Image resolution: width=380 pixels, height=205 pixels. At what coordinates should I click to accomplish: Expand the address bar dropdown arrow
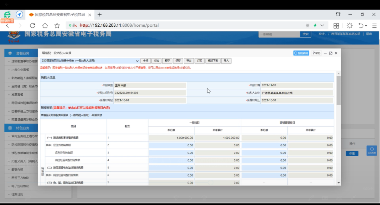coord(322,25)
